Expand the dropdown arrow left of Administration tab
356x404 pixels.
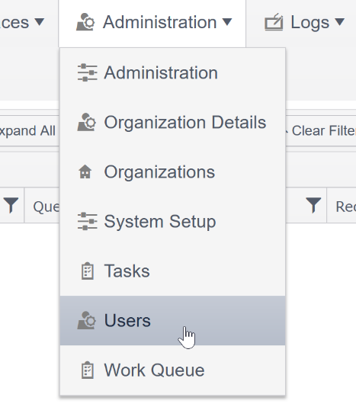pos(40,22)
